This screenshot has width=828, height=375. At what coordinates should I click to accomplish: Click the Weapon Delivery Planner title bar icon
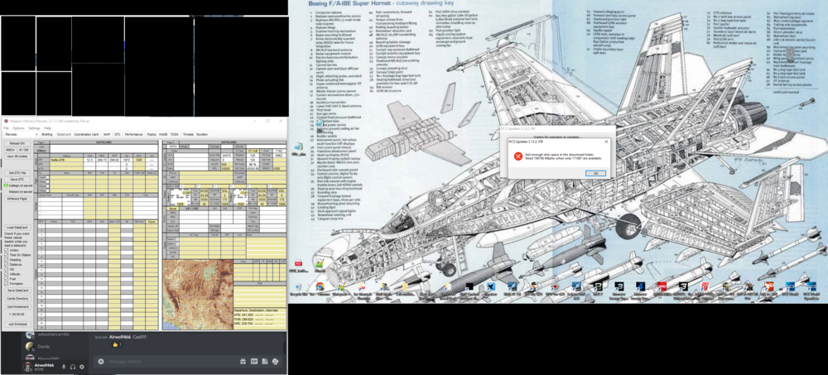tap(7, 120)
